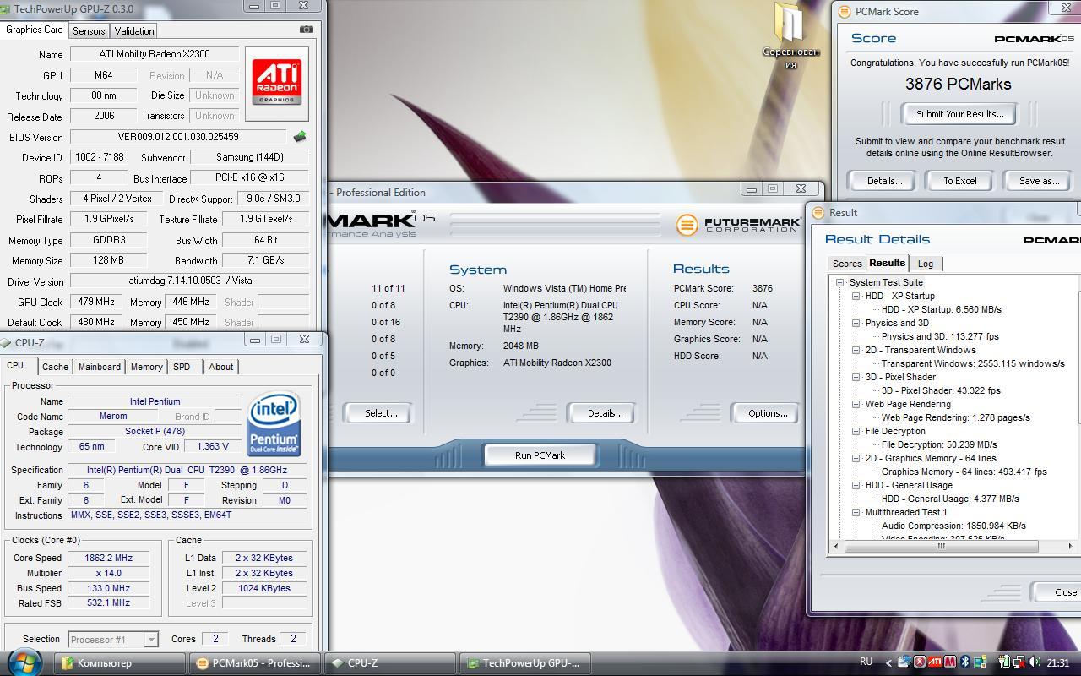Image resolution: width=1081 pixels, height=676 pixels.
Task: Click the Result window title icon
Action: point(818,213)
